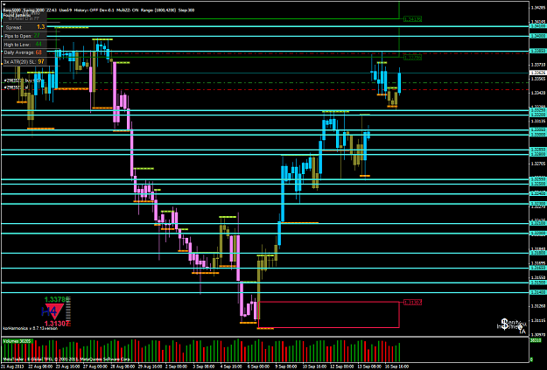
Task: Click the buy order label on chart
Action: pyautogui.click(x=23, y=80)
